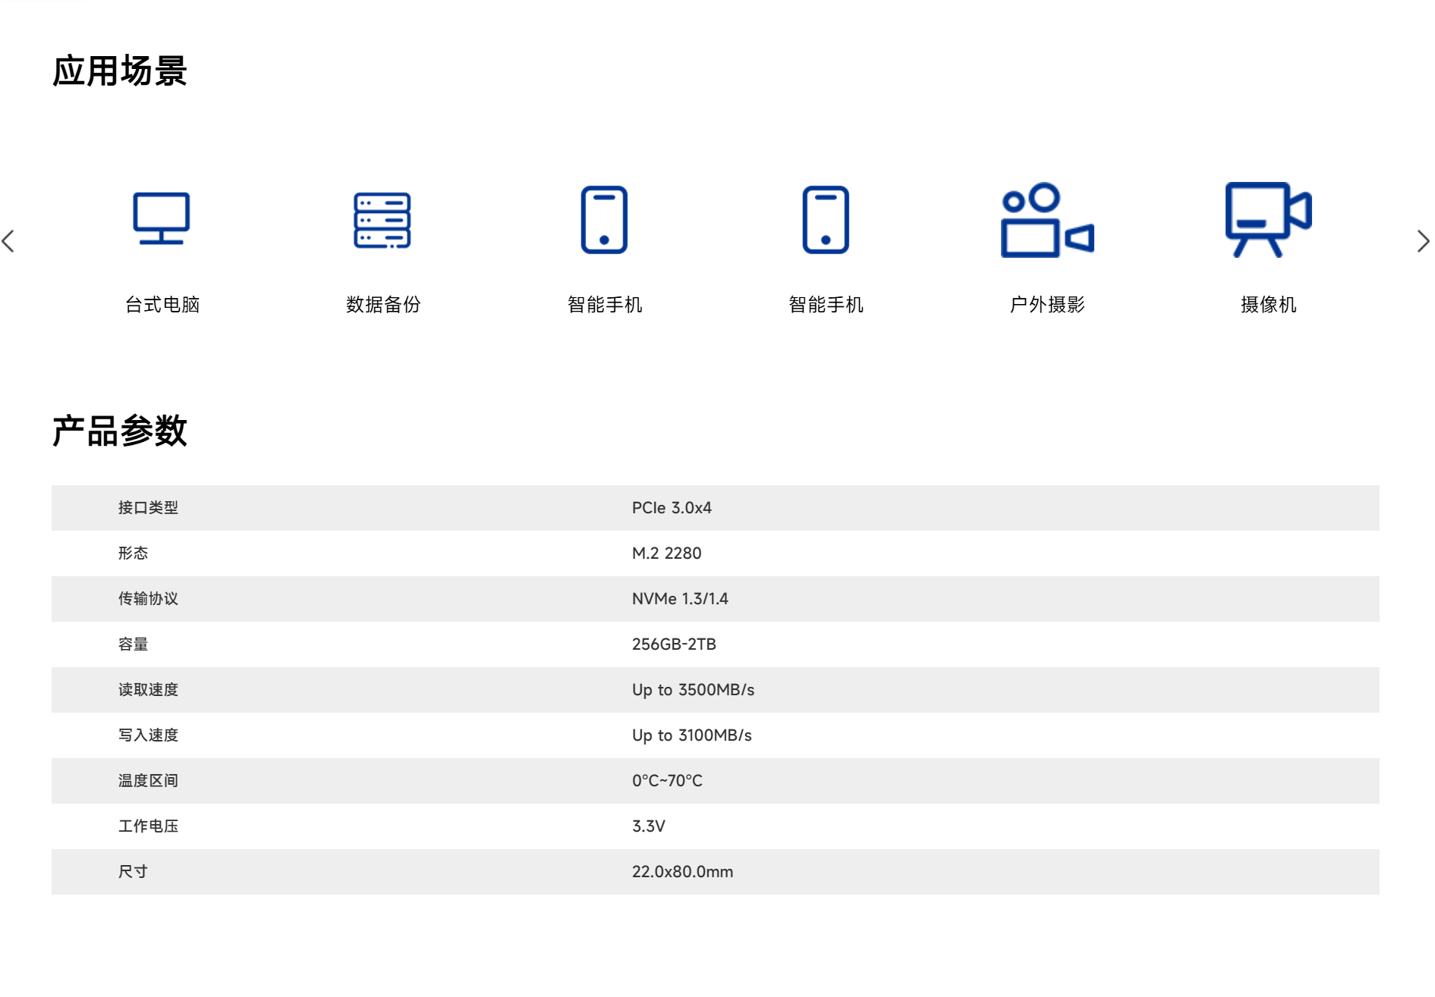Click the 应用场景 section heading

(120, 71)
